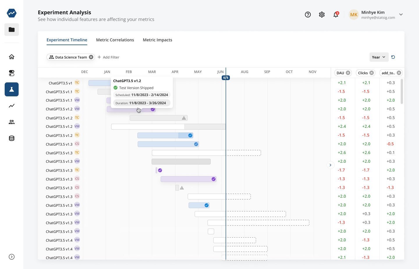This screenshot has width=419, height=269.
Task: Click the MK user avatar
Action: point(354,15)
